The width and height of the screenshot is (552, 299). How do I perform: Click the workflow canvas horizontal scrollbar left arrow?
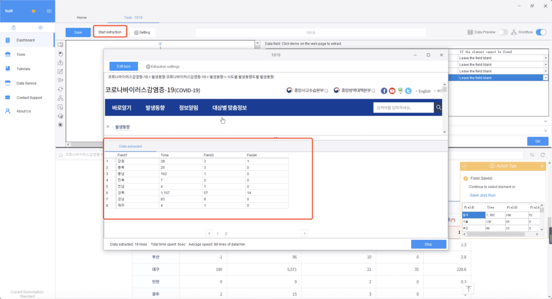point(68,144)
